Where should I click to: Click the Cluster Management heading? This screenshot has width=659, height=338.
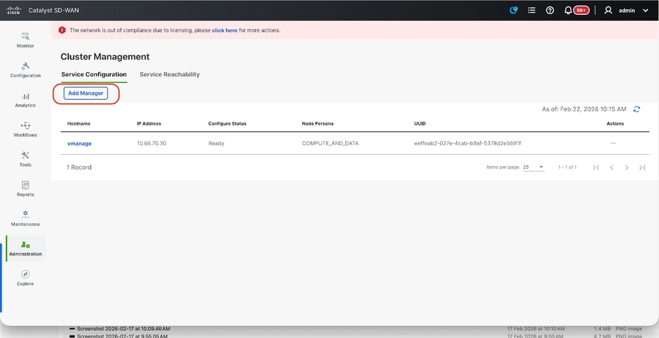[105, 57]
